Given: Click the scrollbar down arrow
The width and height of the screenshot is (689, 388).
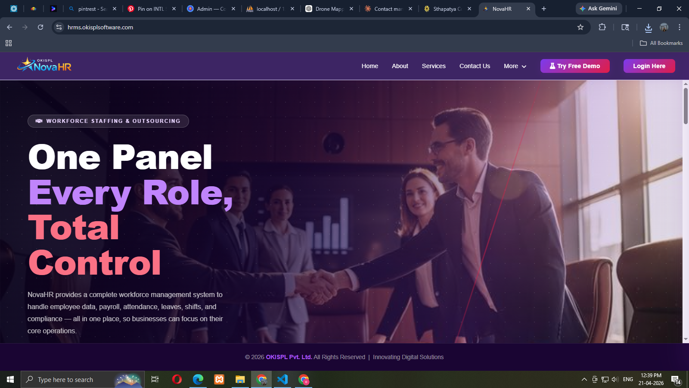Looking at the screenshot, I should 686,339.
